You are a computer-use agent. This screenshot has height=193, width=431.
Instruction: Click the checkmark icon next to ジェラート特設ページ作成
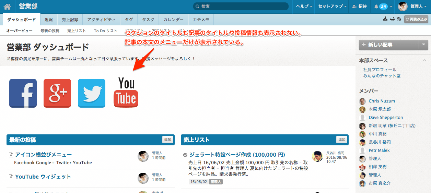point(185,155)
